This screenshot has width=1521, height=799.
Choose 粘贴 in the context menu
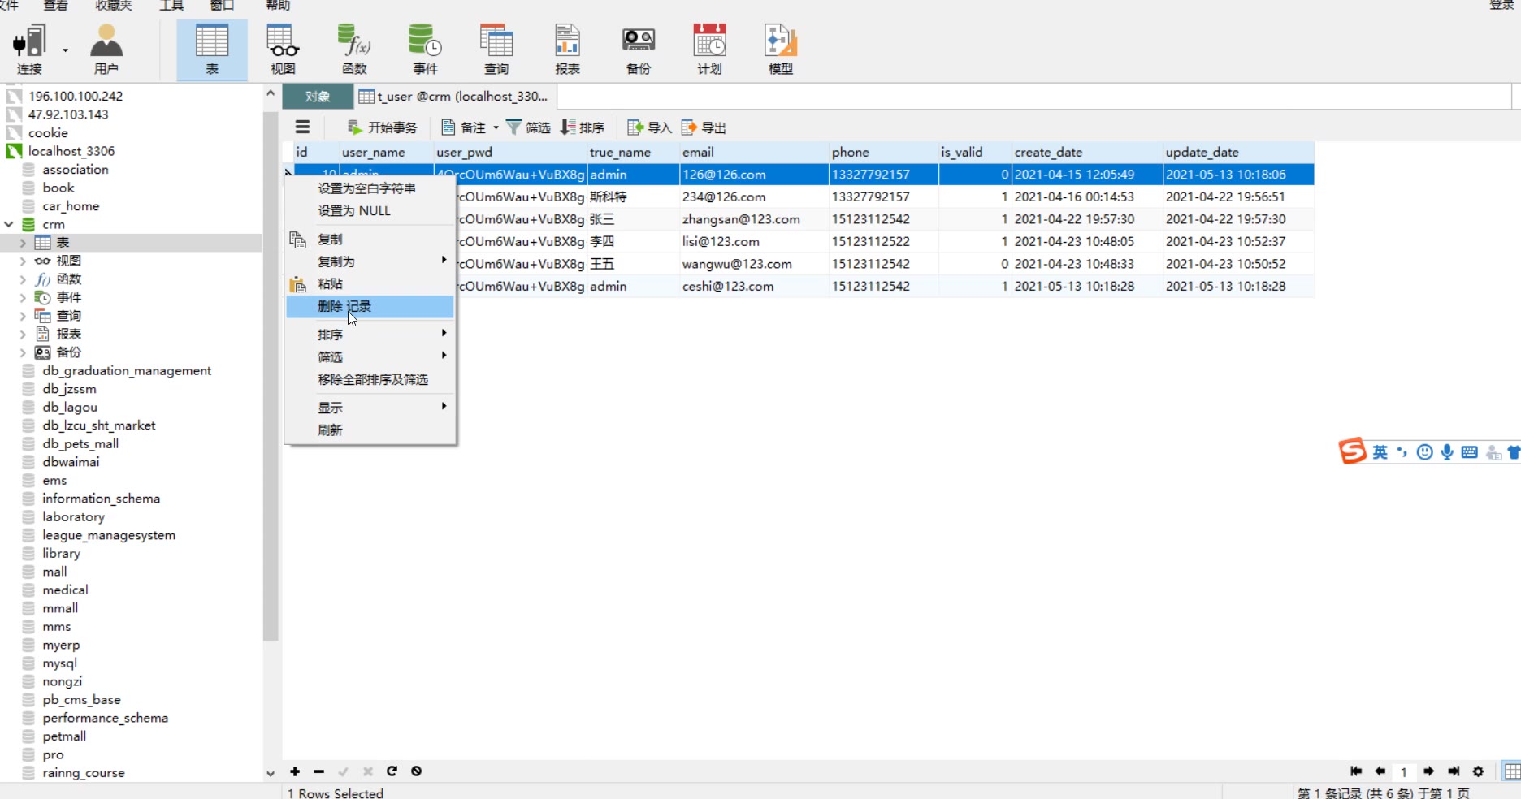point(370,283)
